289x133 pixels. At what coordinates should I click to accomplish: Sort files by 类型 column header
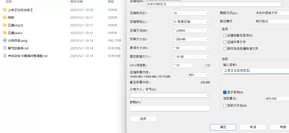111,2
